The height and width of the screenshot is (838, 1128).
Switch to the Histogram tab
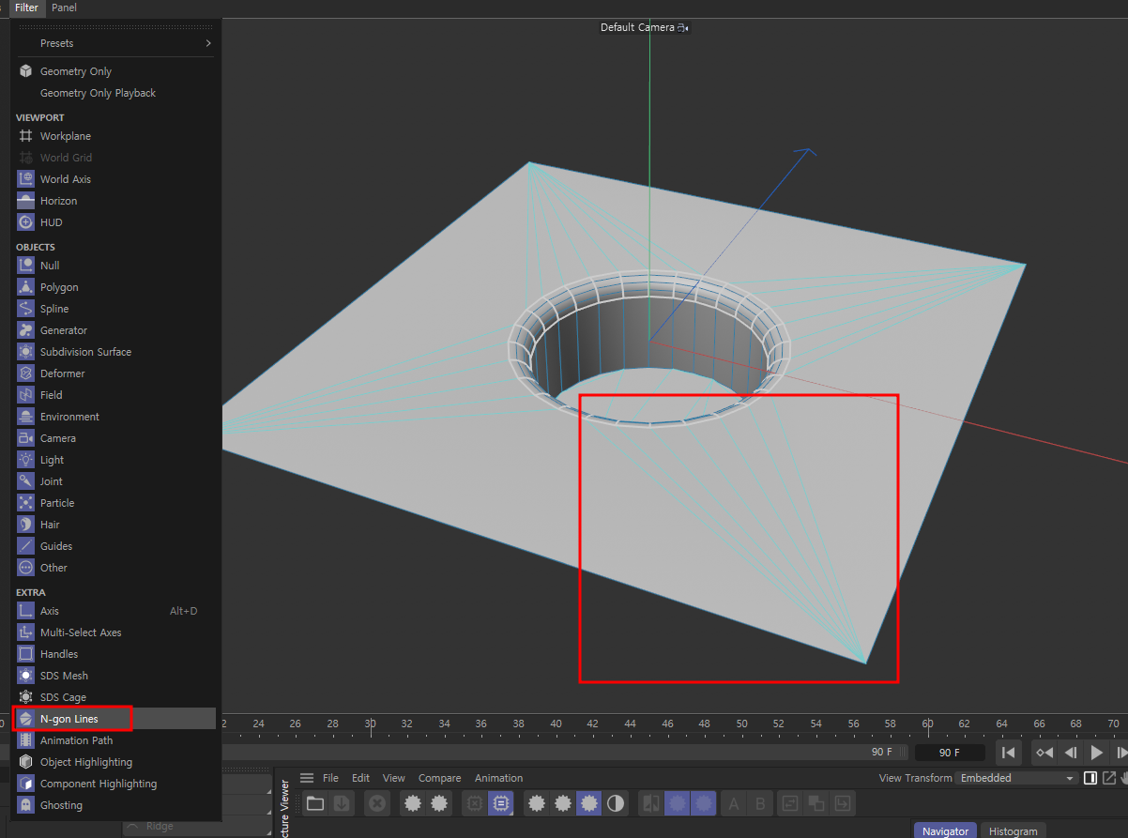1014,831
